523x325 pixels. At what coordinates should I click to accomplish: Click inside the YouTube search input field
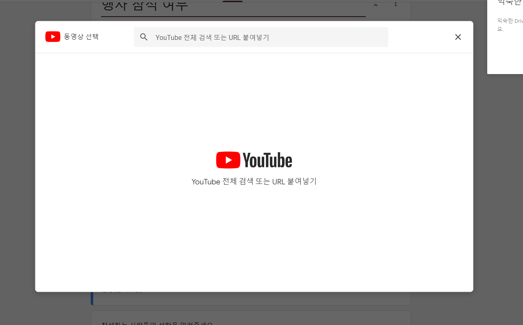261,37
